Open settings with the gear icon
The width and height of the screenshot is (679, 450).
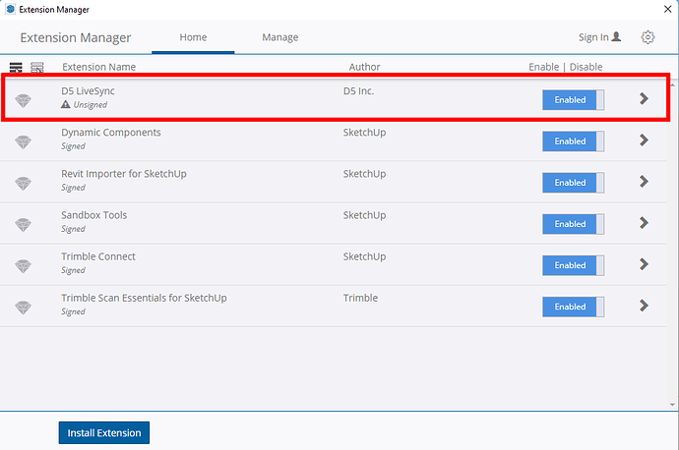[648, 37]
